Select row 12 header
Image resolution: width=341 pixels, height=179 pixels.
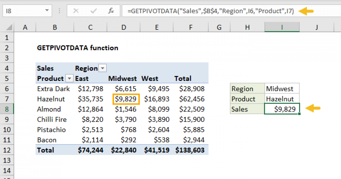click(x=7, y=150)
